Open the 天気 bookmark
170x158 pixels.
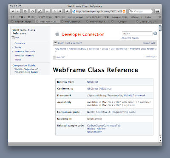106,17
